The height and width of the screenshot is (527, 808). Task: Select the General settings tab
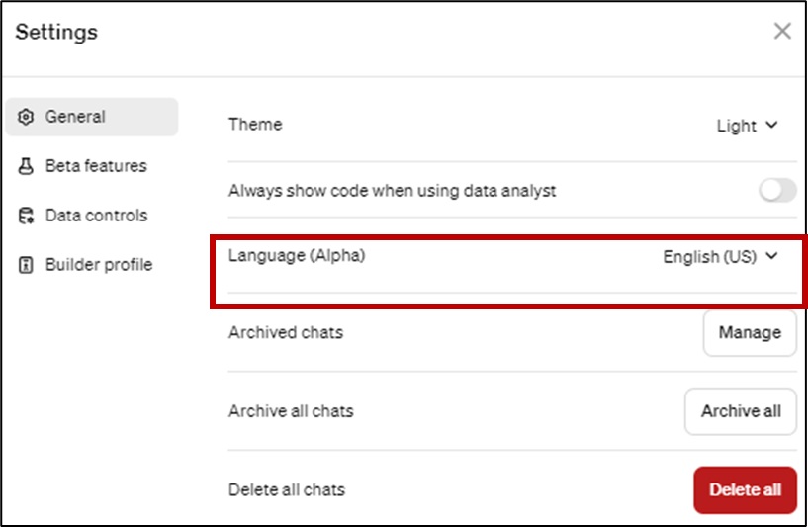(x=75, y=117)
